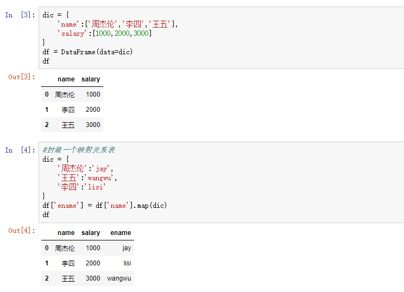Click salary 2000 cell in Out[4] table
The height and width of the screenshot is (292, 404).
93,263
